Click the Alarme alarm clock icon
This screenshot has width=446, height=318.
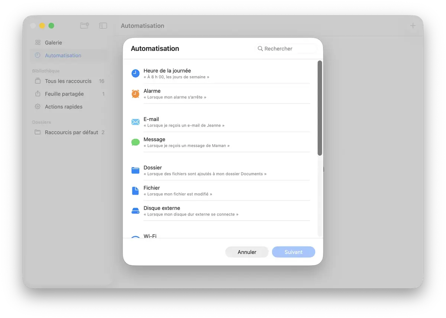click(x=135, y=94)
